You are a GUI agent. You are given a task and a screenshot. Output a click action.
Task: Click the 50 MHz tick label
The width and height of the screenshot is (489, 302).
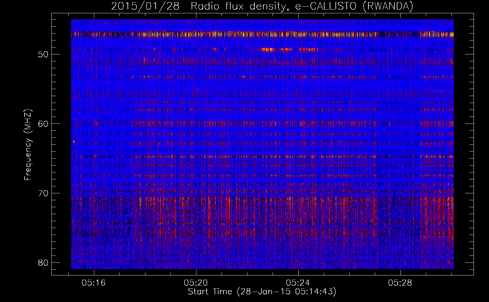coord(44,54)
